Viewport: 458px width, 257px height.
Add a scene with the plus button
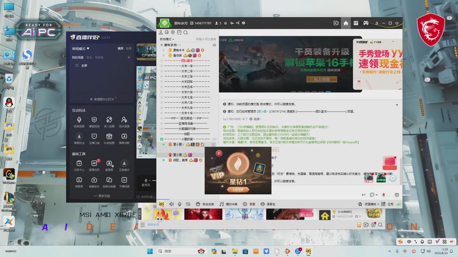click(128, 58)
